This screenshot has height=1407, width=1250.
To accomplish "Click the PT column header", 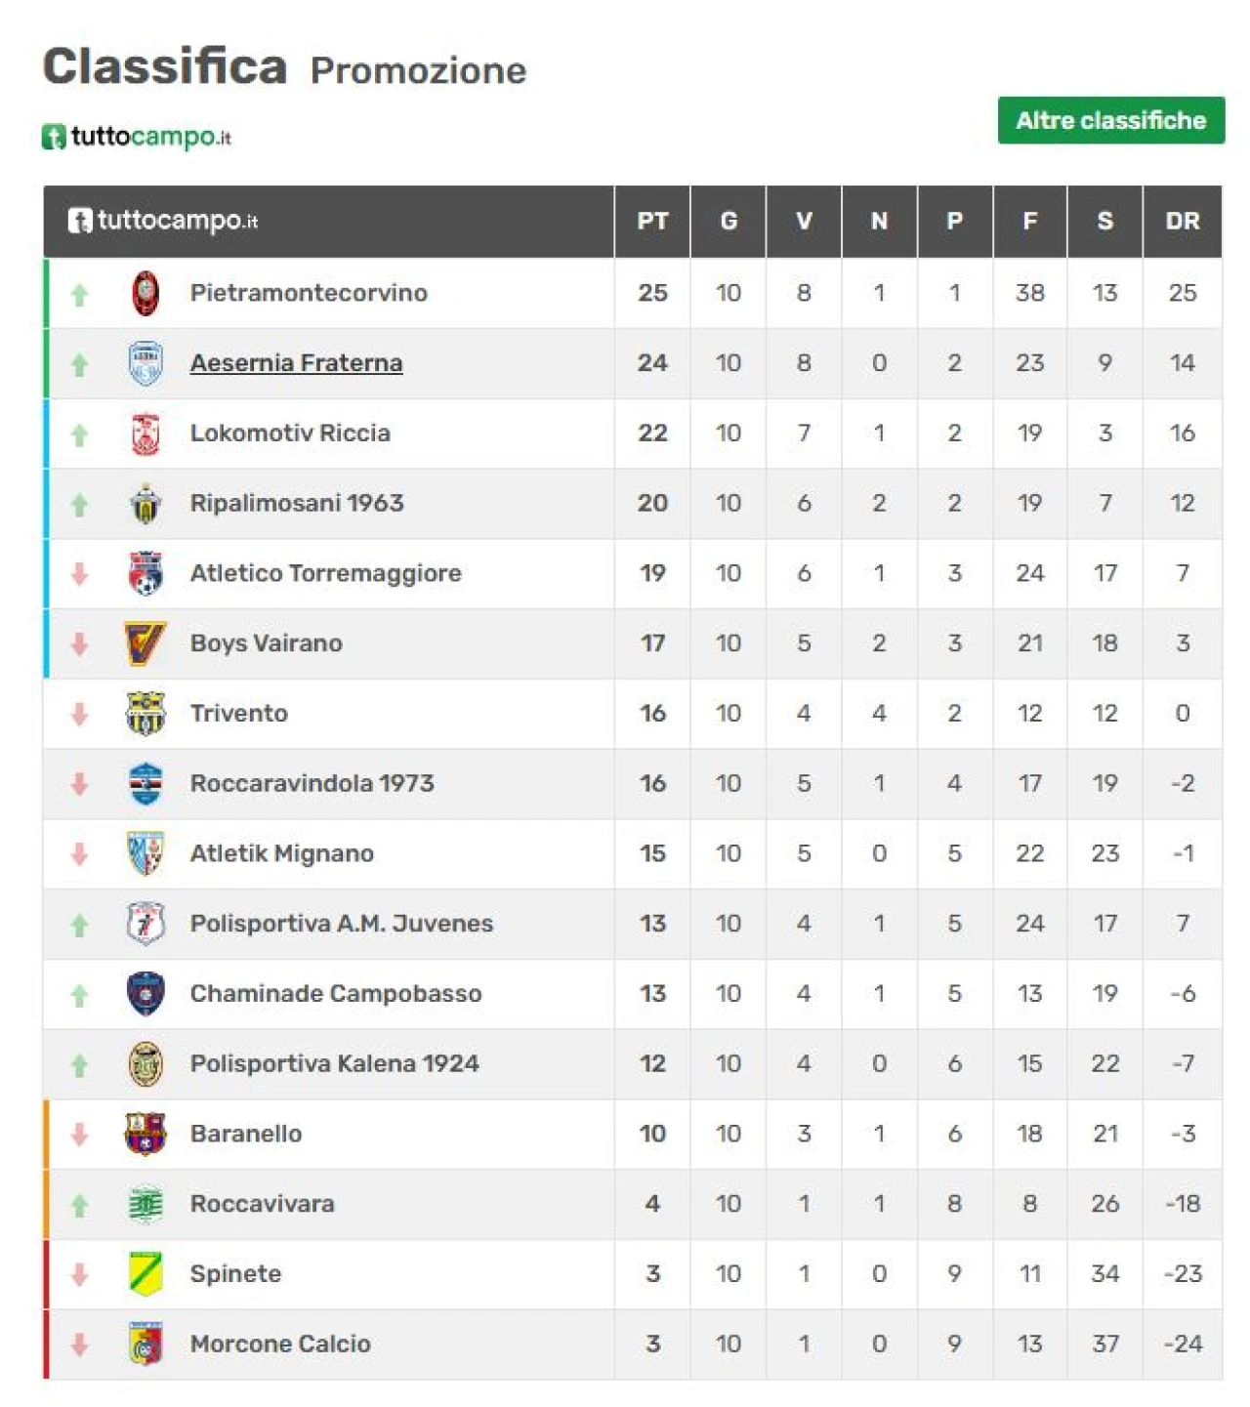I will click(x=652, y=222).
